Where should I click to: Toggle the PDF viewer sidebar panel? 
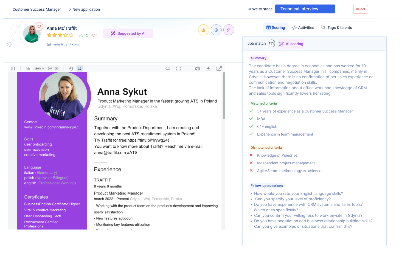[x=13, y=69]
